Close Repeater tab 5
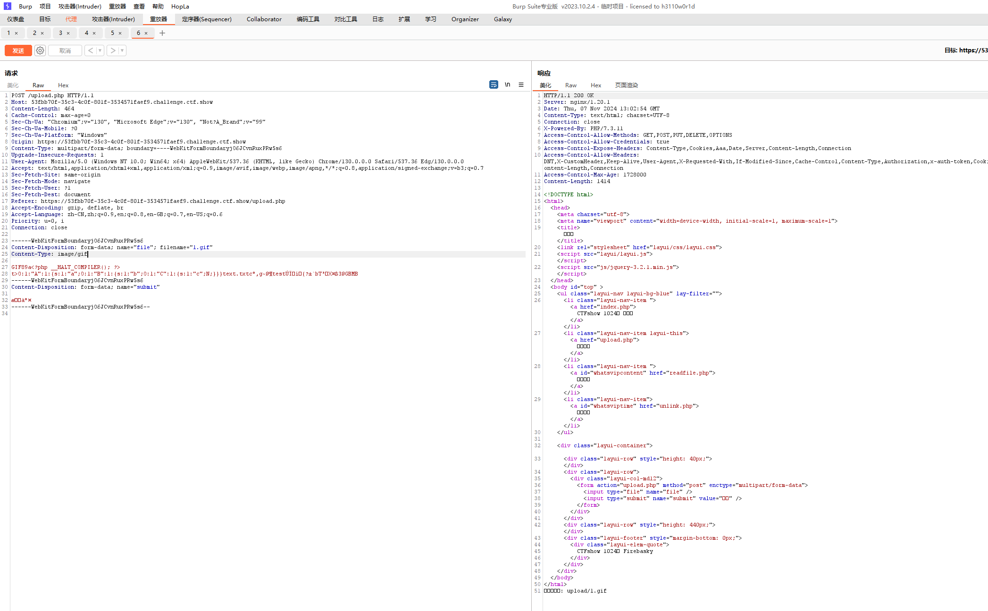The height and width of the screenshot is (611, 988). point(120,33)
